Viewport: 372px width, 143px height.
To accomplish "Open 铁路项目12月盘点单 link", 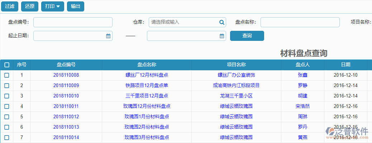I will (147, 86).
